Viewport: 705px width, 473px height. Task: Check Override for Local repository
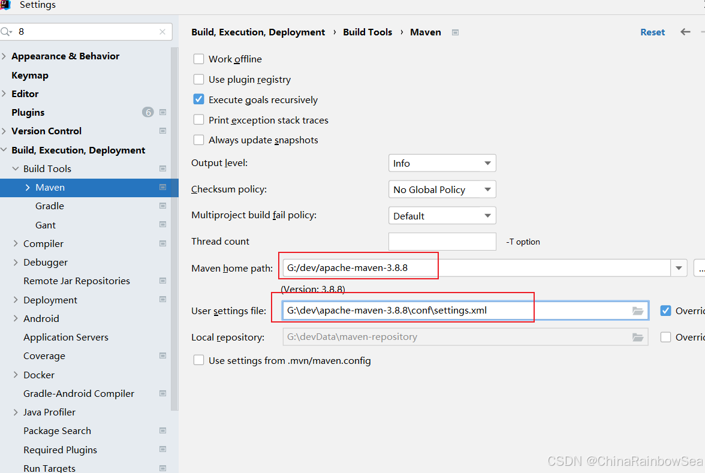(x=665, y=337)
